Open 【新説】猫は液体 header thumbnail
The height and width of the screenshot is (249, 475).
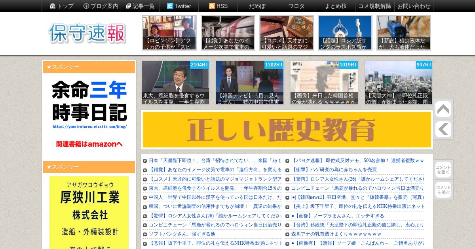(x=404, y=33)
